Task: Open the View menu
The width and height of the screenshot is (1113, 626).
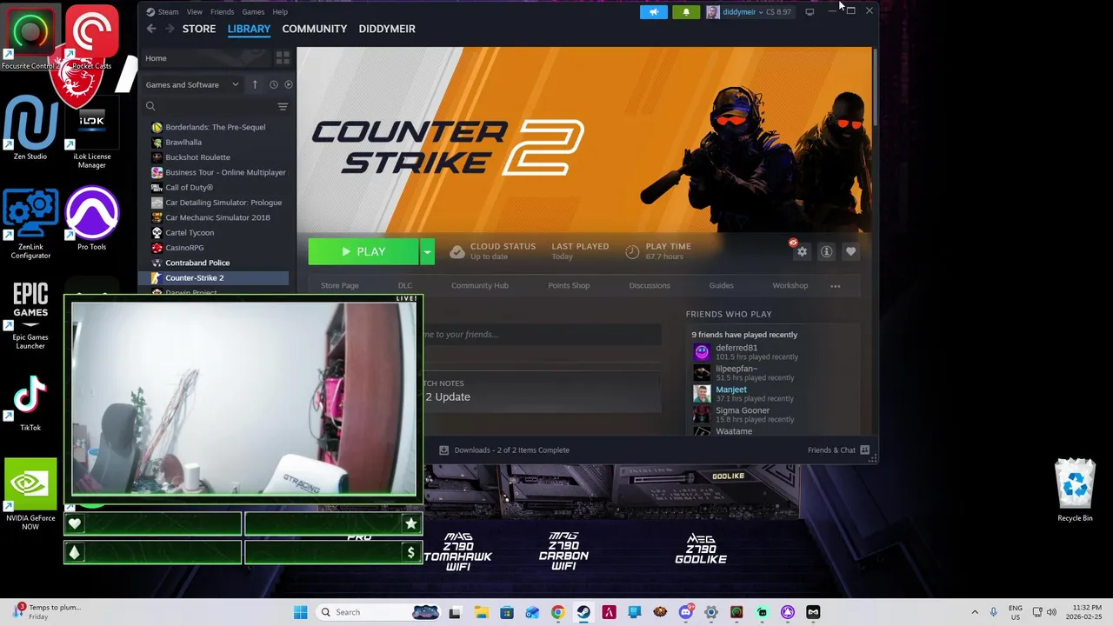Action: click(195, 12)
